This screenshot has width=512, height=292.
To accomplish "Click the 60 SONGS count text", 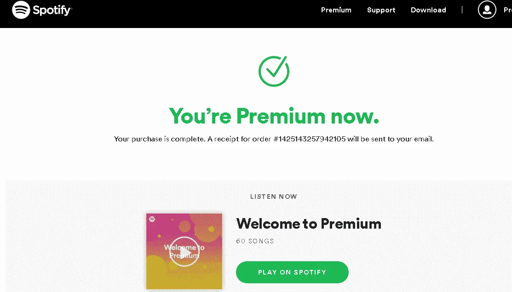I will tap(255, 241).
